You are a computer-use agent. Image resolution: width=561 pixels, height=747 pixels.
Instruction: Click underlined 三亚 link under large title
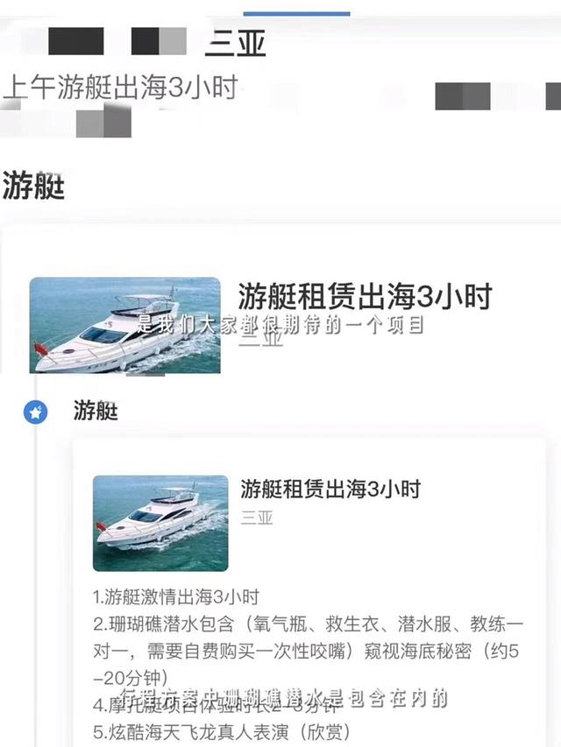point(261,339)
